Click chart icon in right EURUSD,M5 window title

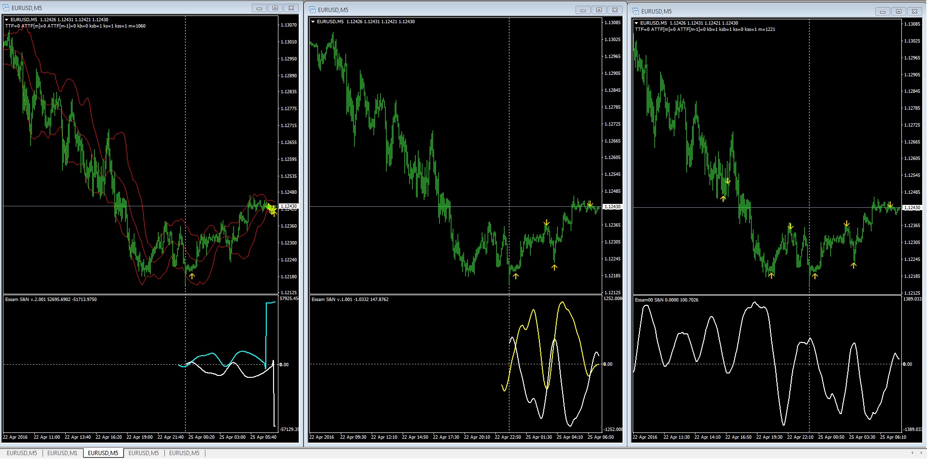pos(636,11)
